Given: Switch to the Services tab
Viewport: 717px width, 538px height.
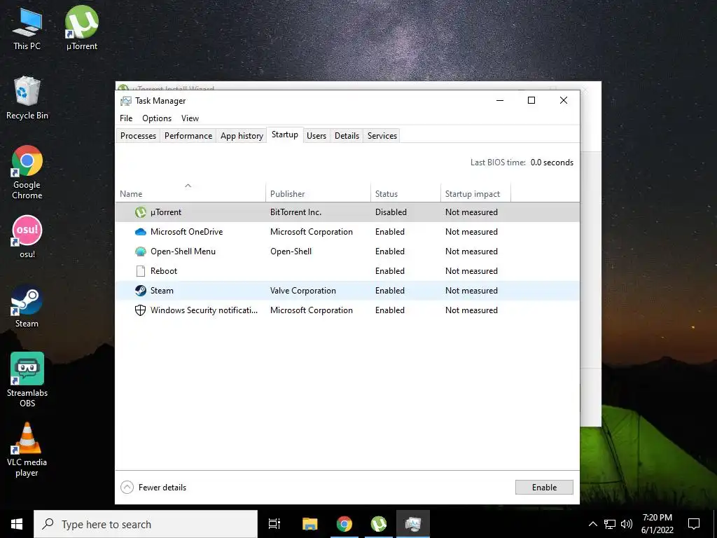Looking at the screenshot, I should (382, 136).
